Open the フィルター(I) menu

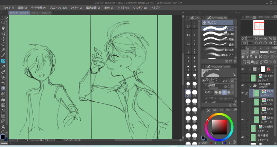click(123, 8)
